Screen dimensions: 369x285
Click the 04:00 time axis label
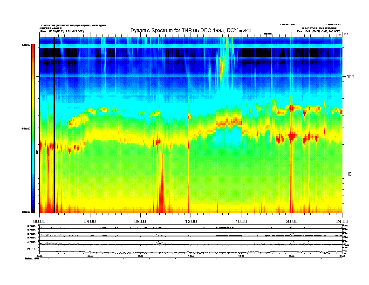[90, 222]
